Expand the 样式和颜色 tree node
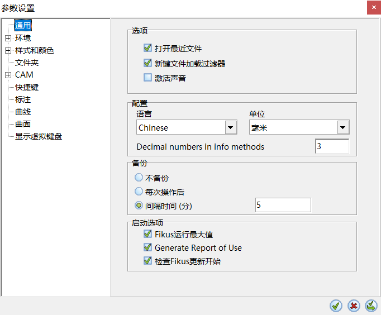 point(8,50)
